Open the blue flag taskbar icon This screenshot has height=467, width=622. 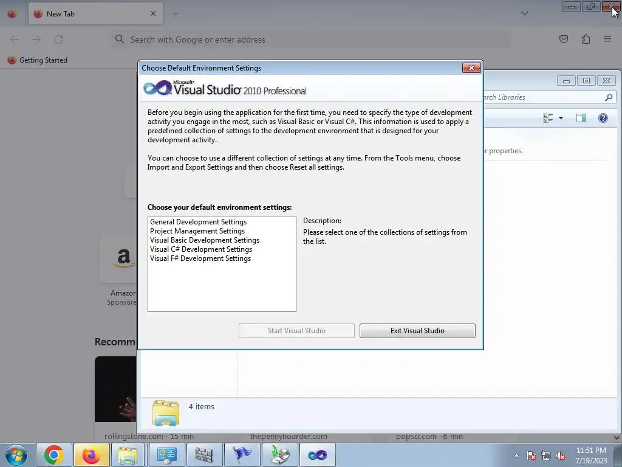pos(242,455)
